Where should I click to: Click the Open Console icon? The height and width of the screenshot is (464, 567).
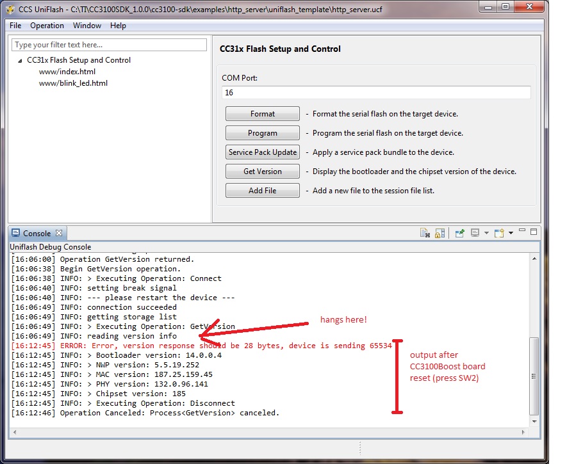coord(499,233)
